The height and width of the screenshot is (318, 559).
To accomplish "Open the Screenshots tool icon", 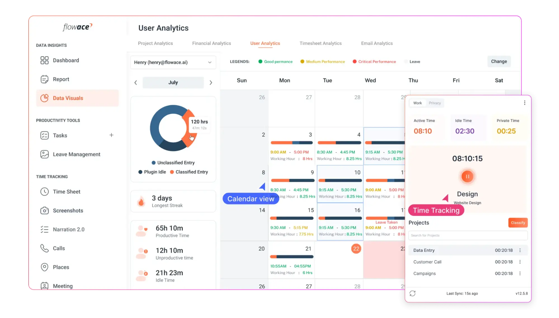I will point(44,211).
